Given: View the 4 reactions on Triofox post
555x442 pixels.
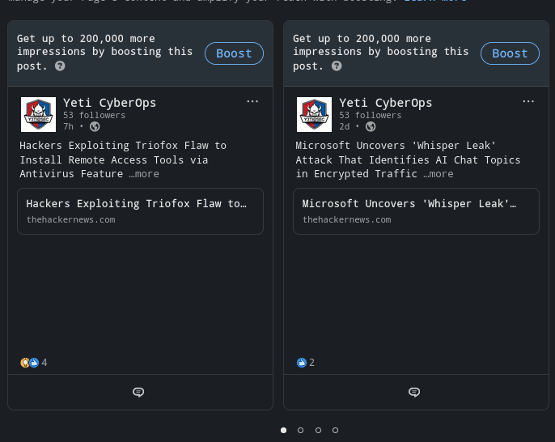Looking at the screenshot, I should pyautogui.click(x=34, y=363).
